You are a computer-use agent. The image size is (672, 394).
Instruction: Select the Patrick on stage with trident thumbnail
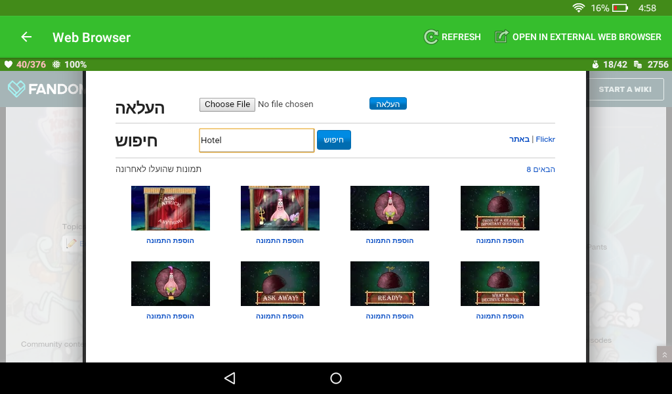(280, 208)
